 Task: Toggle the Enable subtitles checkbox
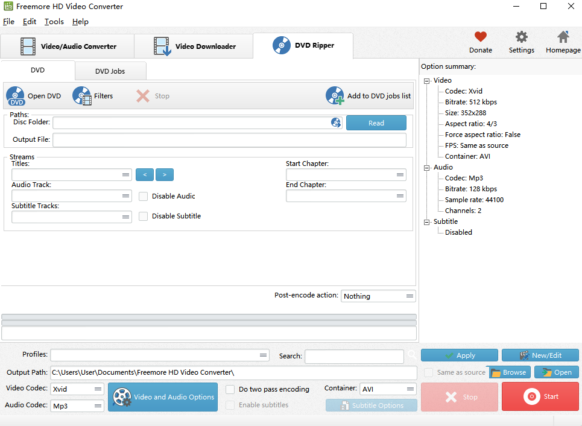point(230,405)
